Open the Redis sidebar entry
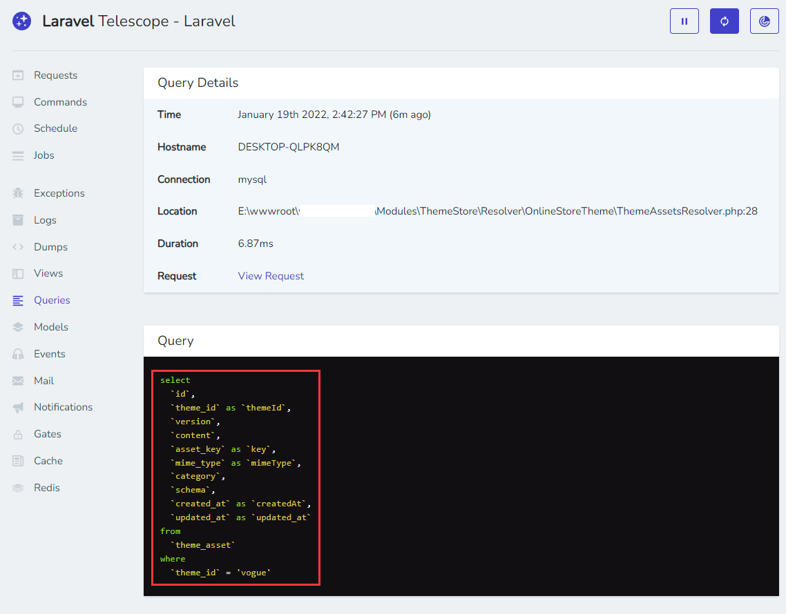Screen dimensions: 786x614 [47, 488]
